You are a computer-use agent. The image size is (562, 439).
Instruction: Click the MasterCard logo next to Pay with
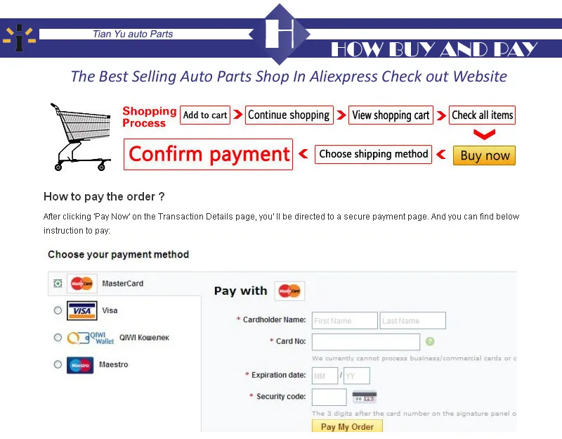pos(289,291)
